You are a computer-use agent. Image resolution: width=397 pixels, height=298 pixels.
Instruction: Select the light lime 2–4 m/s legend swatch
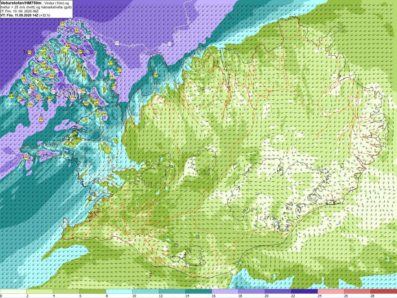point(40,291)
